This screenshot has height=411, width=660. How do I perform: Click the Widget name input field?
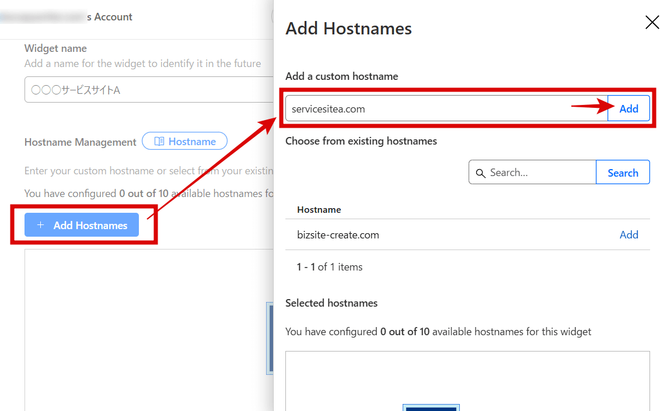(x=146, y=90)
